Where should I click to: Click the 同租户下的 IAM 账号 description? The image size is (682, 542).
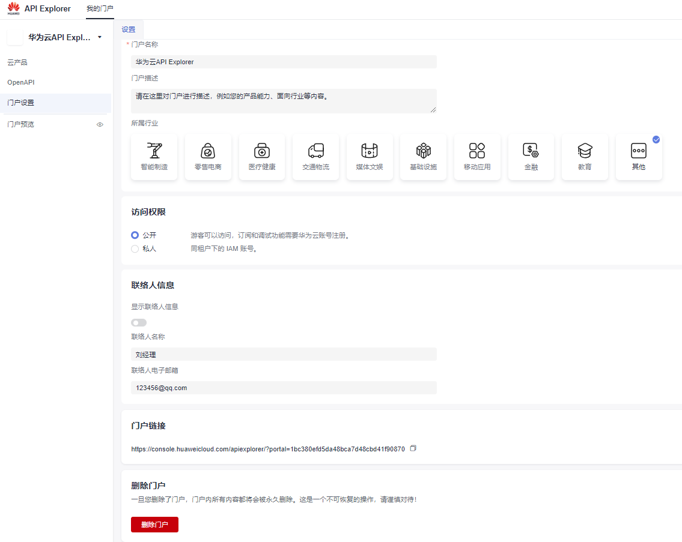[x=224, y=248]
